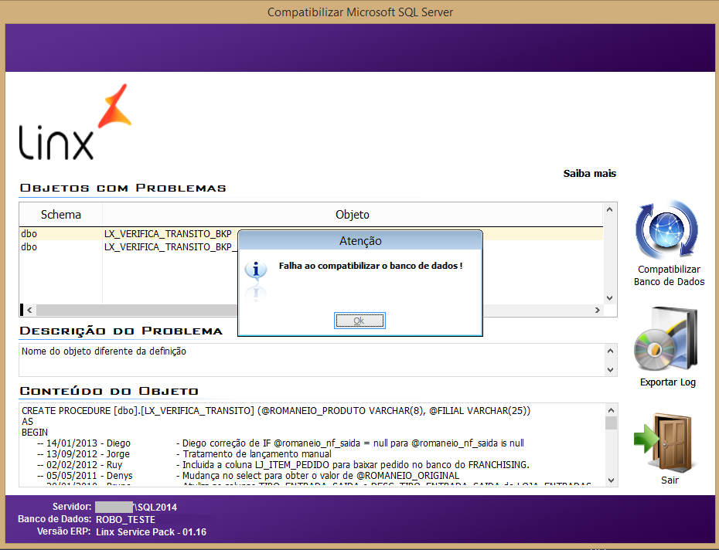
Task: Click the Atenção dialog title bar
Action: pos(360,241)
